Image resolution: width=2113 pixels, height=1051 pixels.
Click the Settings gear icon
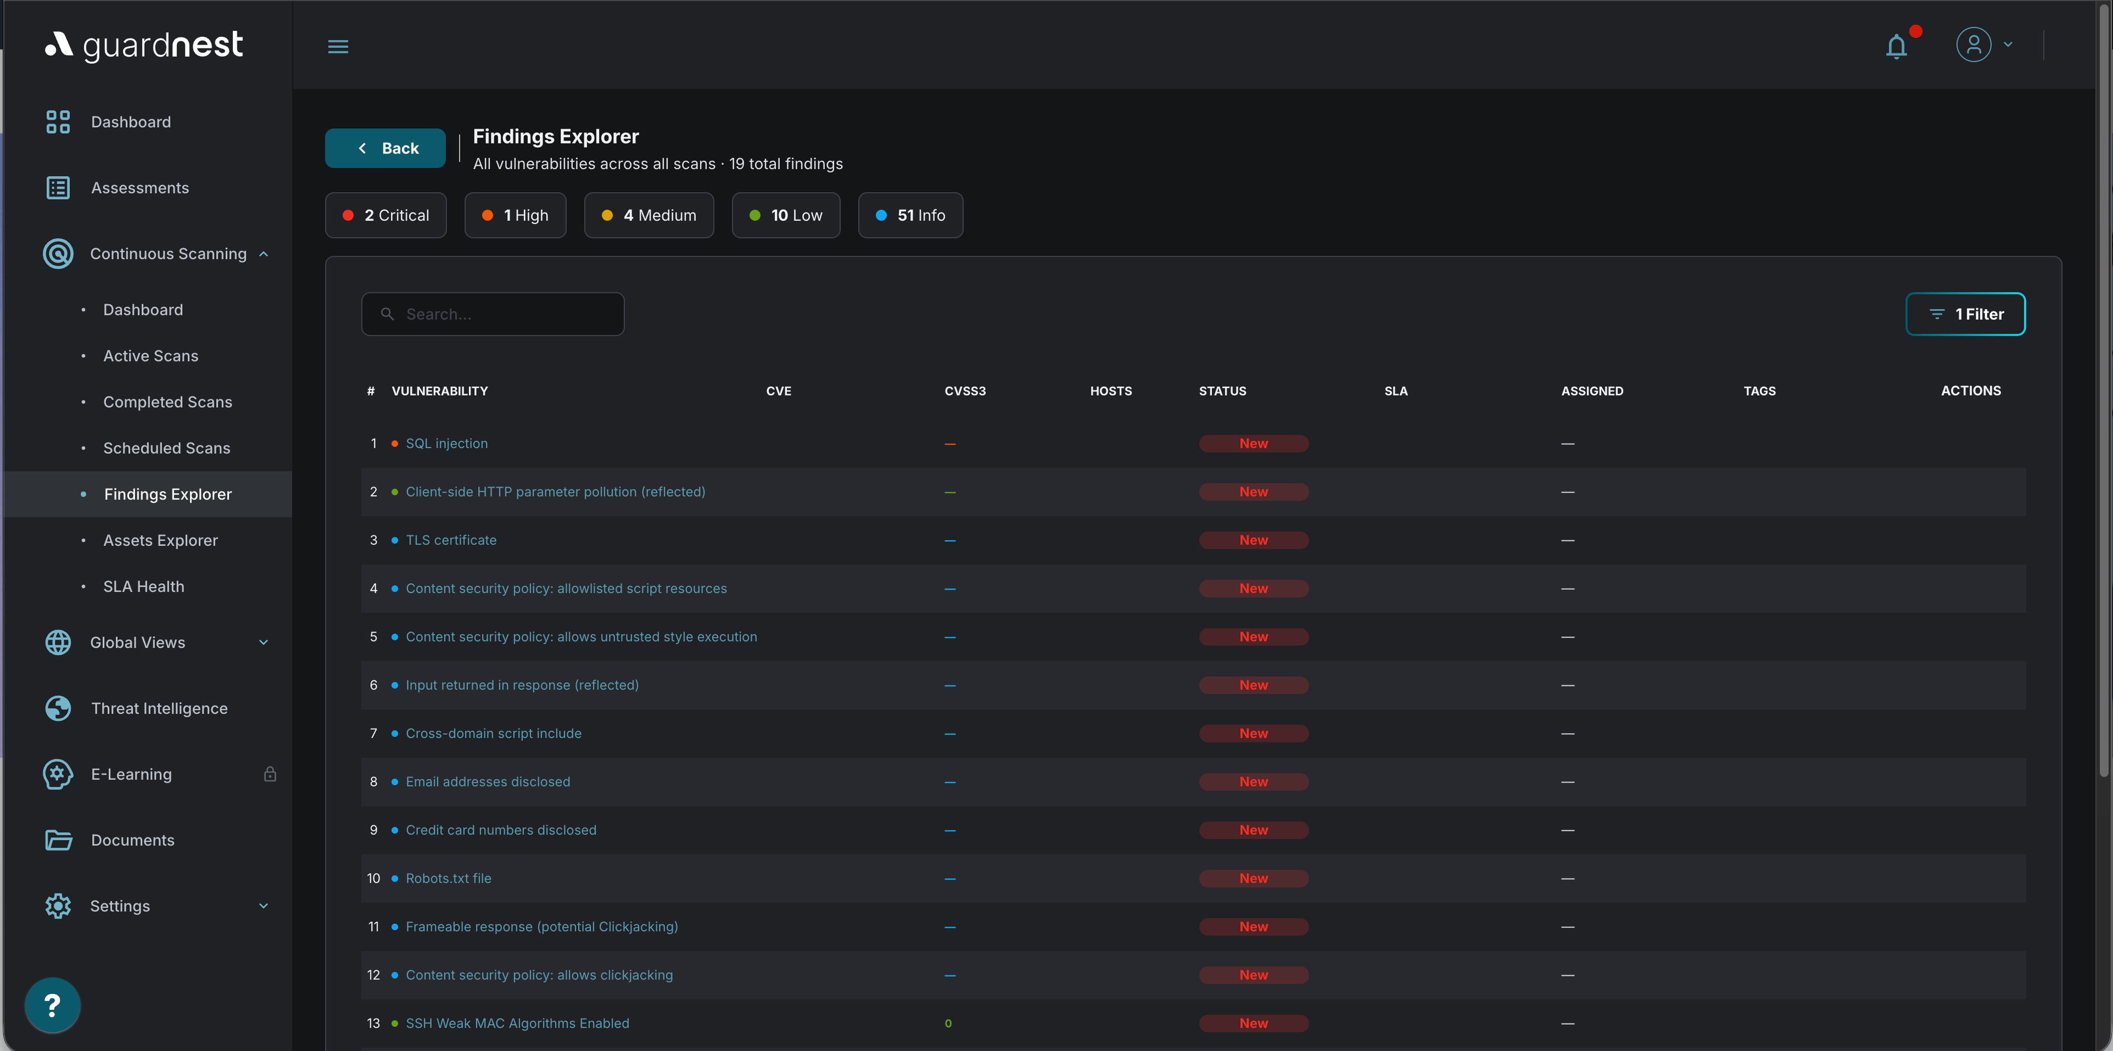click(x=58, y=906)
